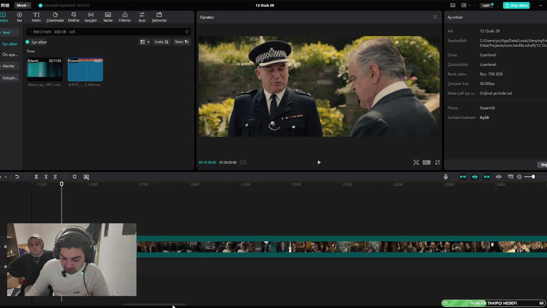Open the Şablonlar templates tab

(159, 17)
